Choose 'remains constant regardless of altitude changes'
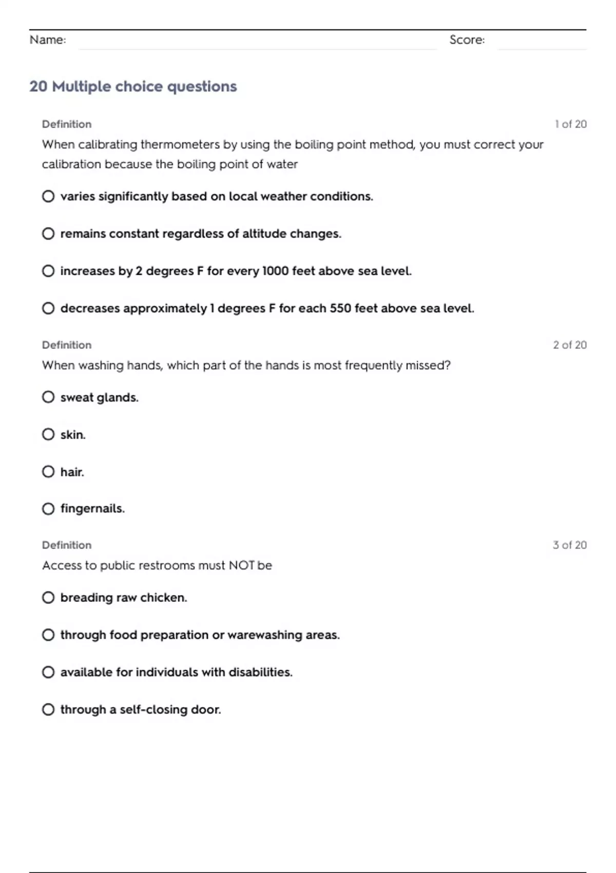Image resolution: width=616 pixels, height=873 pixels. (48, 234)
